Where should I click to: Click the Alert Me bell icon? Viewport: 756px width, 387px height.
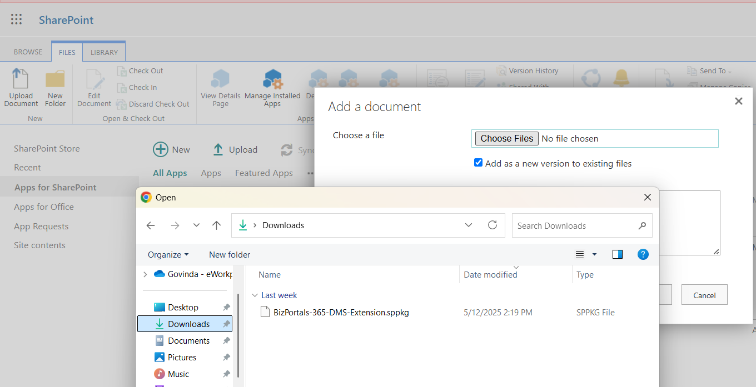(621, 78)
